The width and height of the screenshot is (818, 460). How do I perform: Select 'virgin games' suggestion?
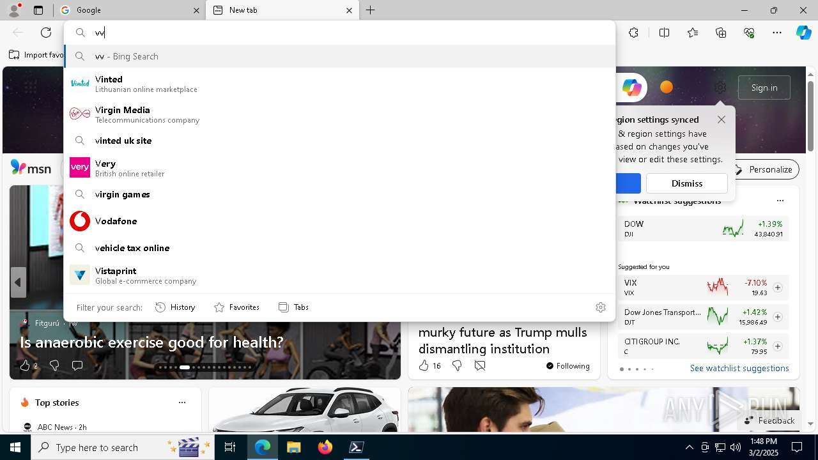tap(339, 194)
